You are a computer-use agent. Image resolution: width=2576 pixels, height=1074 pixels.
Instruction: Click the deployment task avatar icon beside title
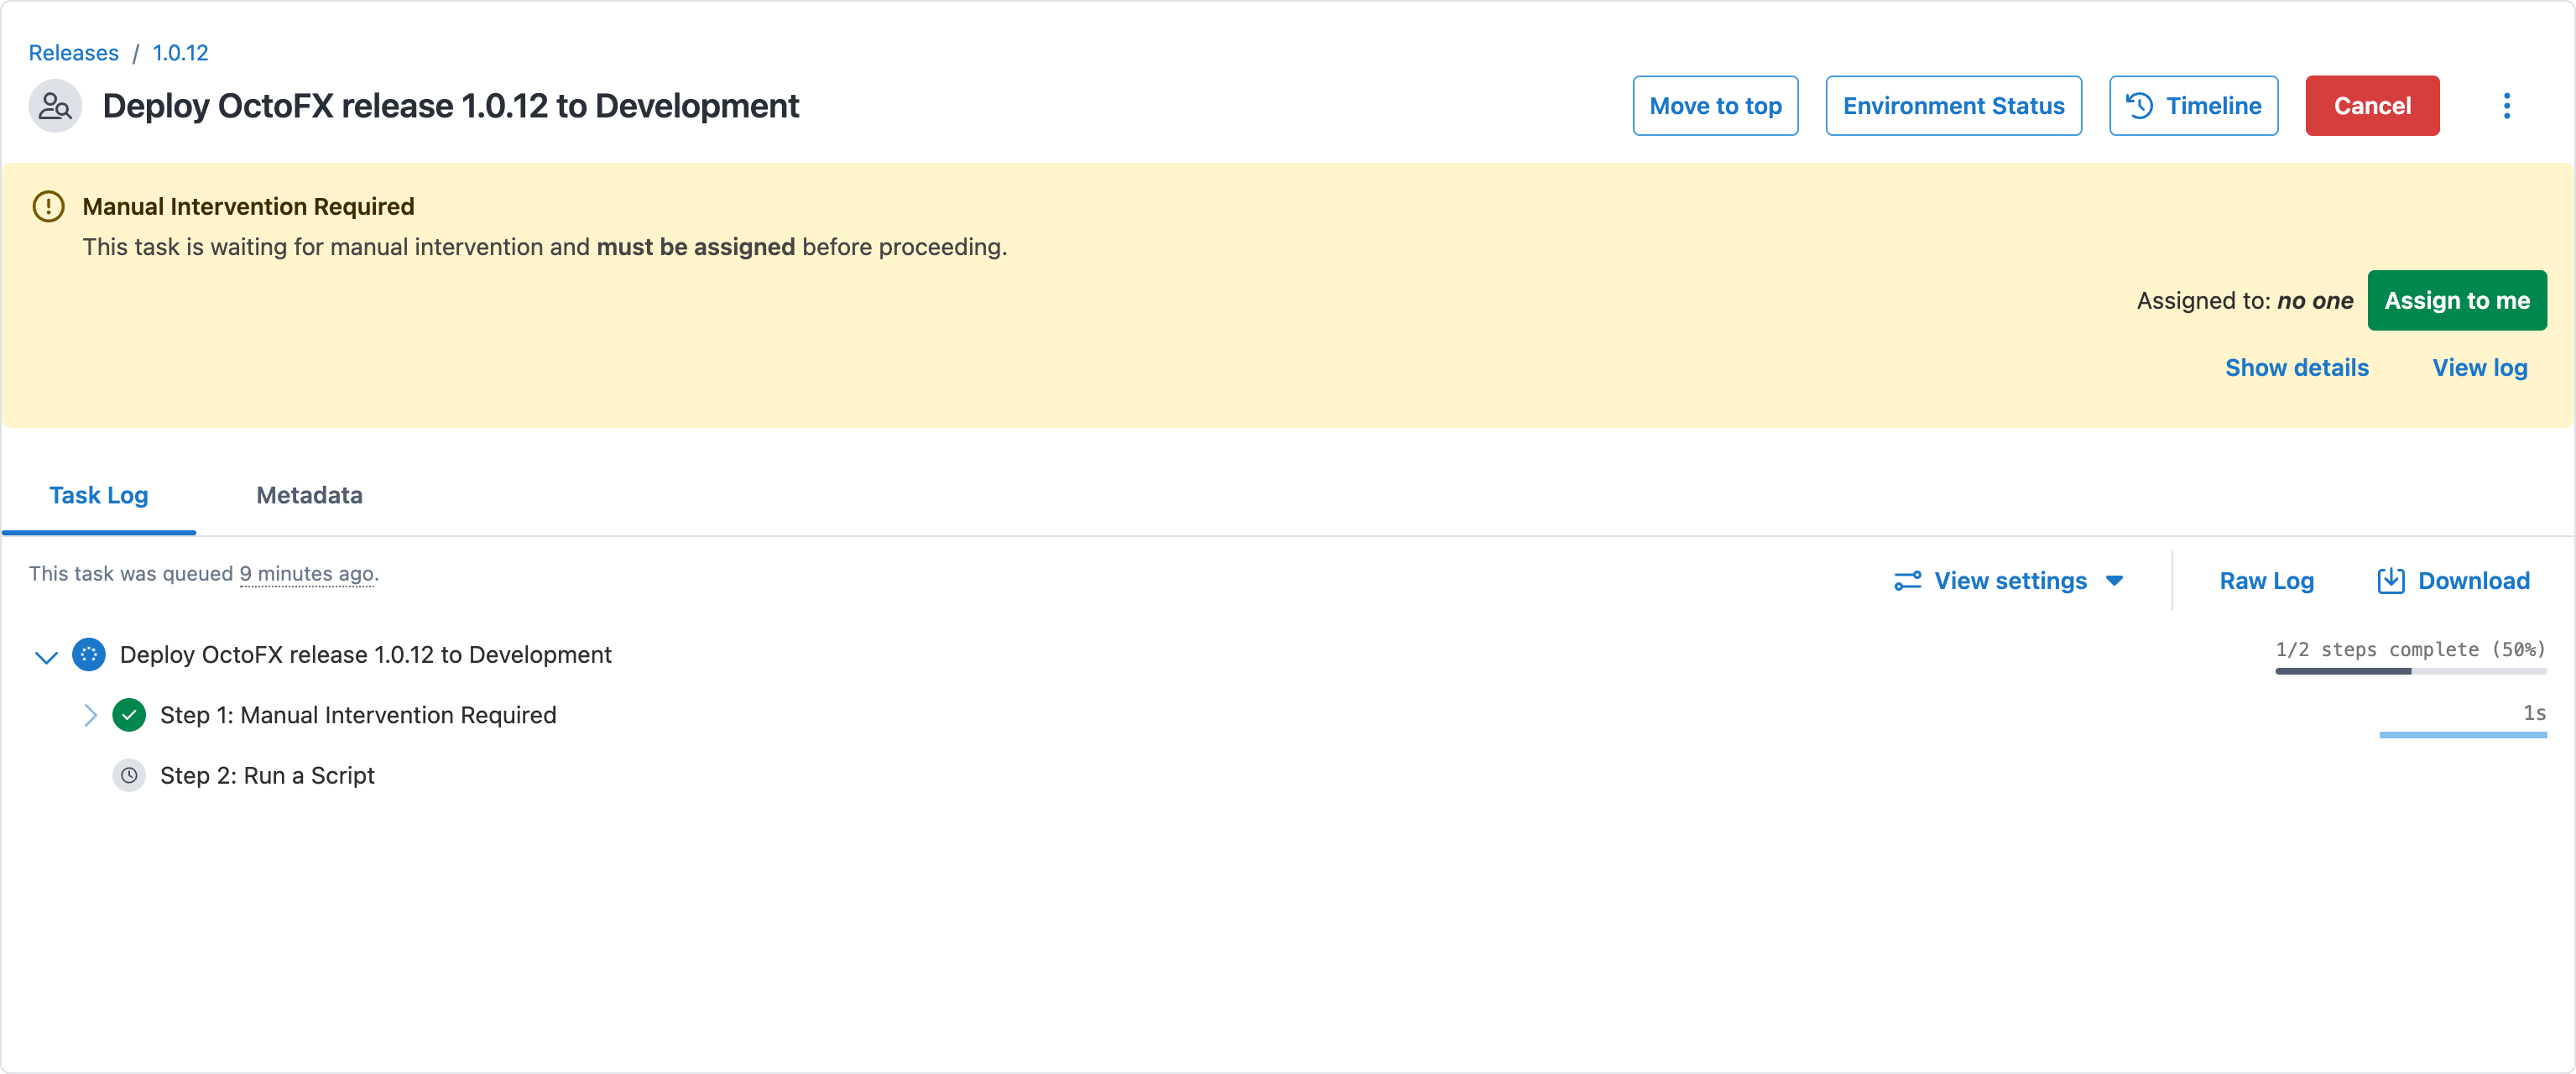click(55, 106)
